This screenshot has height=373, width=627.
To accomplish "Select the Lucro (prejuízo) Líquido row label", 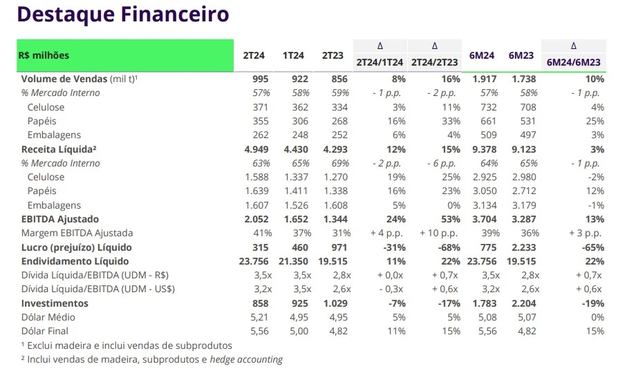I will point(76,247).
